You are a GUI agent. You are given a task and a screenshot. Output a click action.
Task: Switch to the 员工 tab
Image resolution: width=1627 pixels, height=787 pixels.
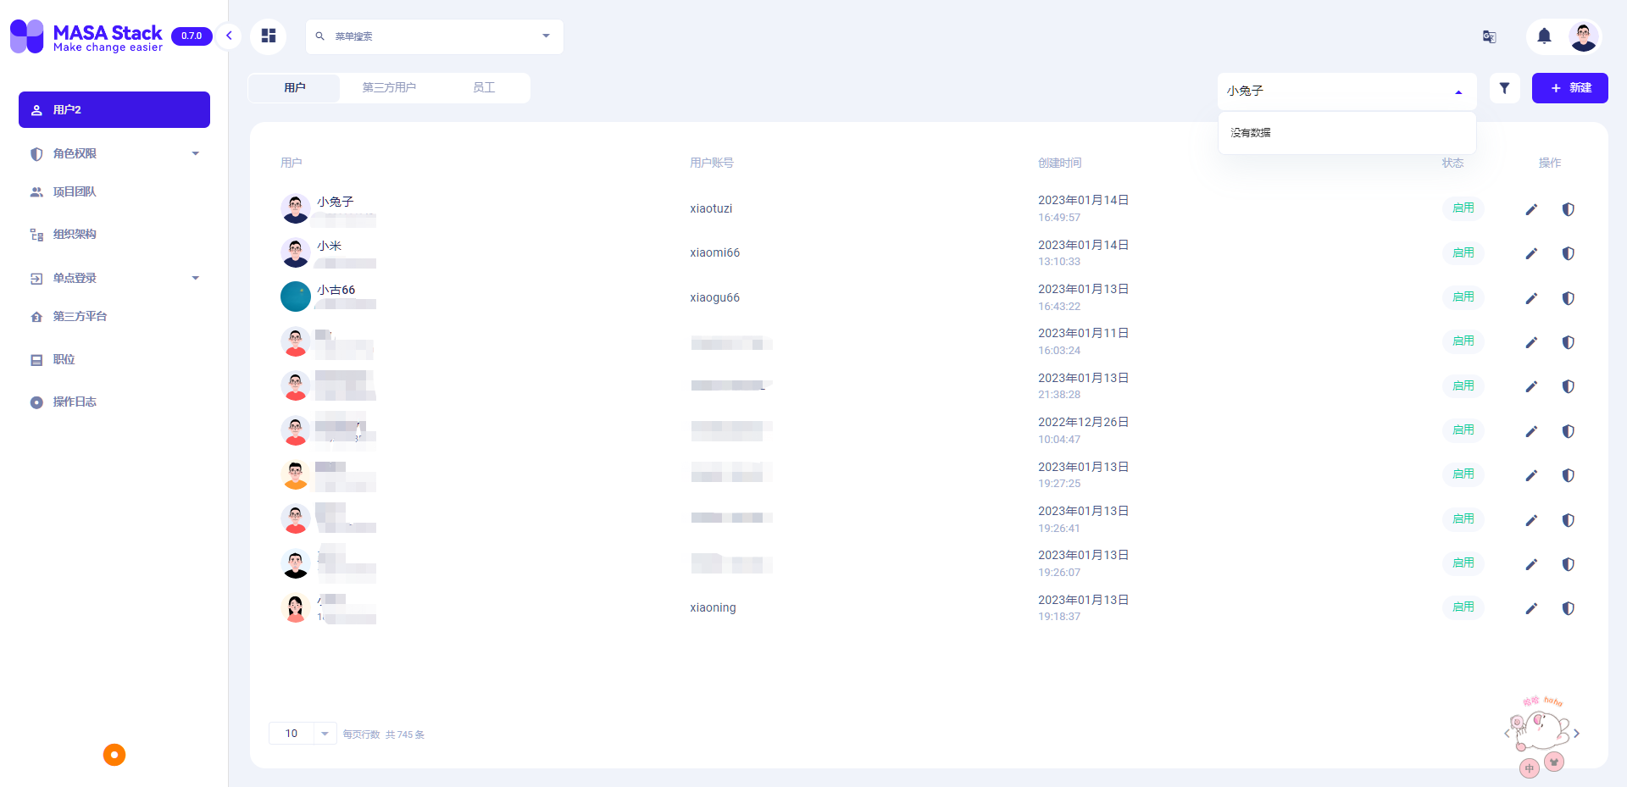(484, 86)
